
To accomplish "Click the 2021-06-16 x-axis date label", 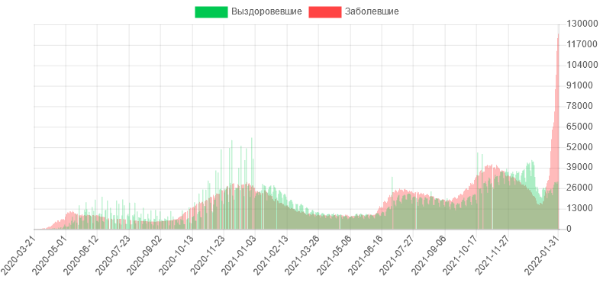I will coord(367,255).
